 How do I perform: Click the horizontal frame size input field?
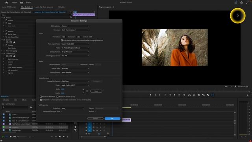tap(64, 37)
